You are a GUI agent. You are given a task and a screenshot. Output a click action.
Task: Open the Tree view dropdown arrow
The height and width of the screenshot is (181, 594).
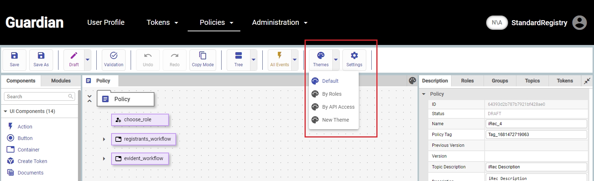253,60
